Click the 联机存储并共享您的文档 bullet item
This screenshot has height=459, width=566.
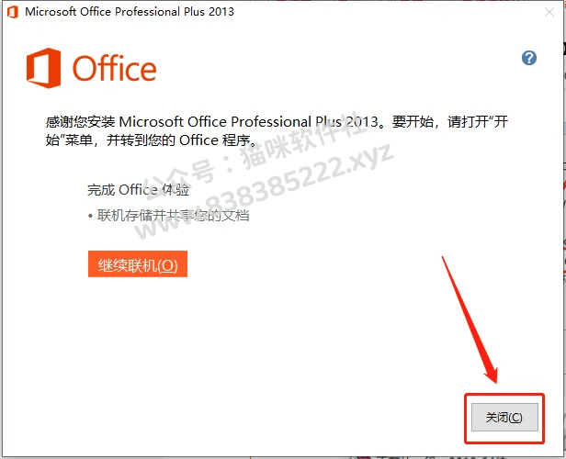[x=173, y=216]
